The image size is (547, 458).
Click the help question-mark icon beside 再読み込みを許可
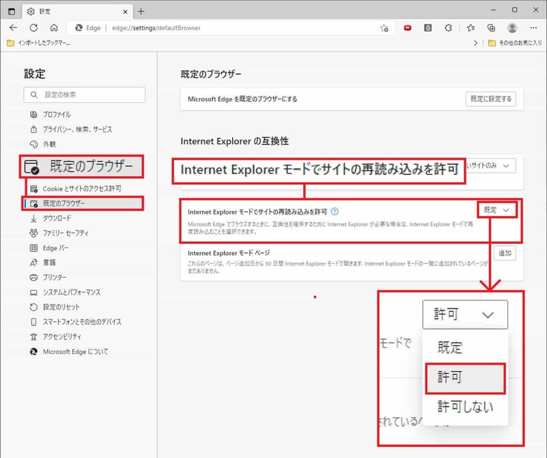tap(334, 211)
